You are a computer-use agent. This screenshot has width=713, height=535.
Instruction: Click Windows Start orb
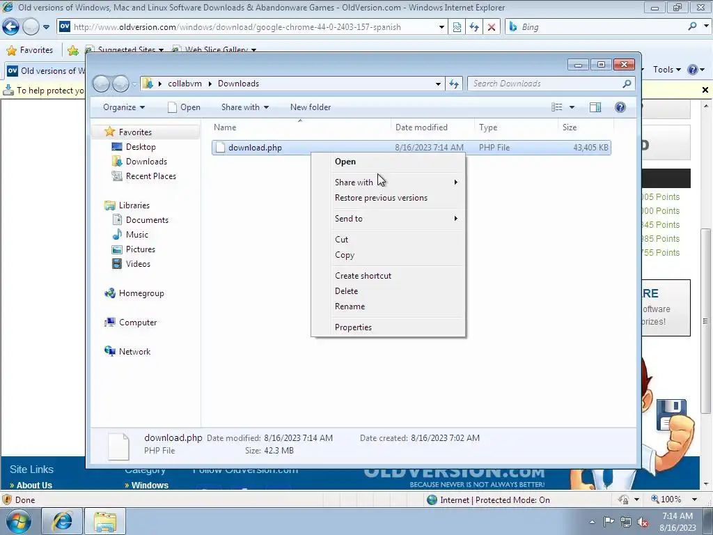(19, 521)
